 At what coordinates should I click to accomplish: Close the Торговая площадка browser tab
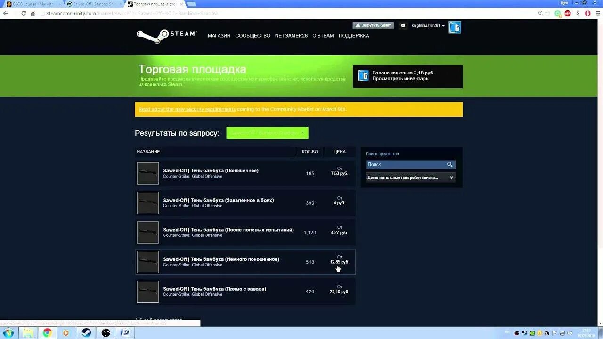[x=181, y=4]
